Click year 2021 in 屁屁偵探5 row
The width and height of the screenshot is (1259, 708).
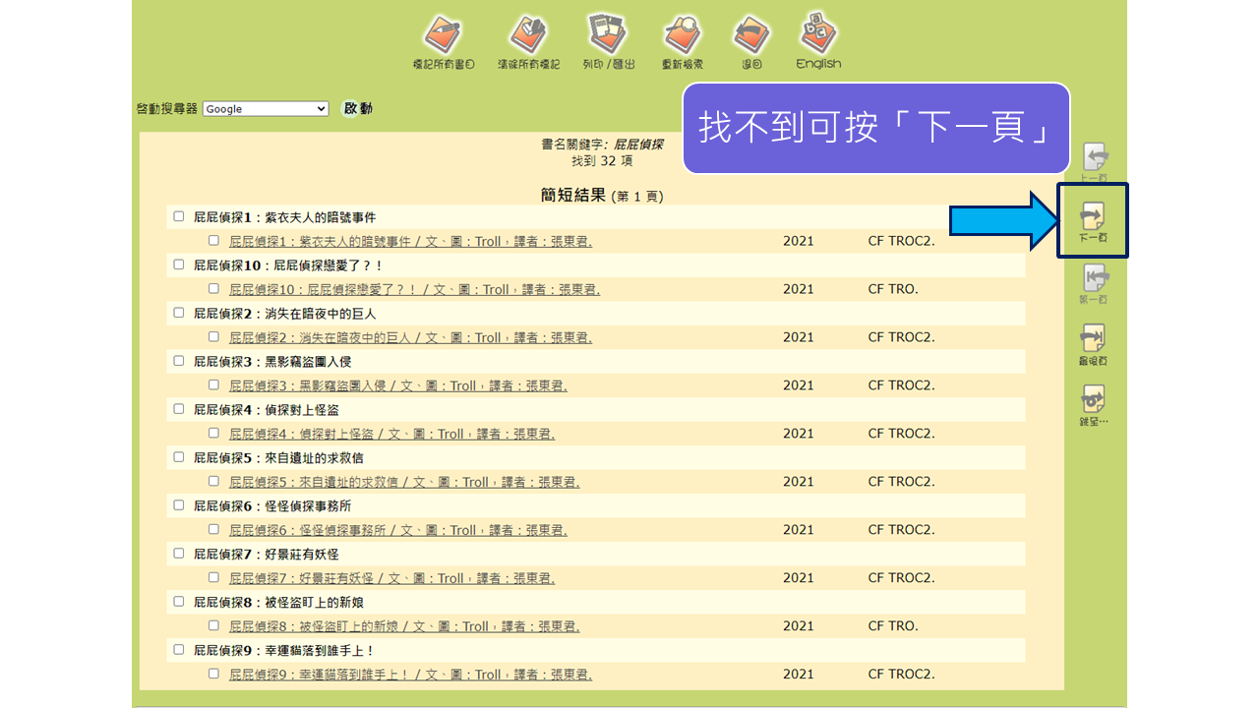[799, 482]
